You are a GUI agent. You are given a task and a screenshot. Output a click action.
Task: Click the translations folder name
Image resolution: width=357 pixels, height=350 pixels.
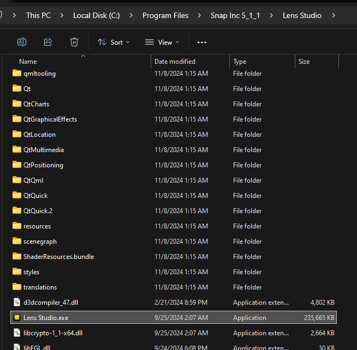point(40,287)
